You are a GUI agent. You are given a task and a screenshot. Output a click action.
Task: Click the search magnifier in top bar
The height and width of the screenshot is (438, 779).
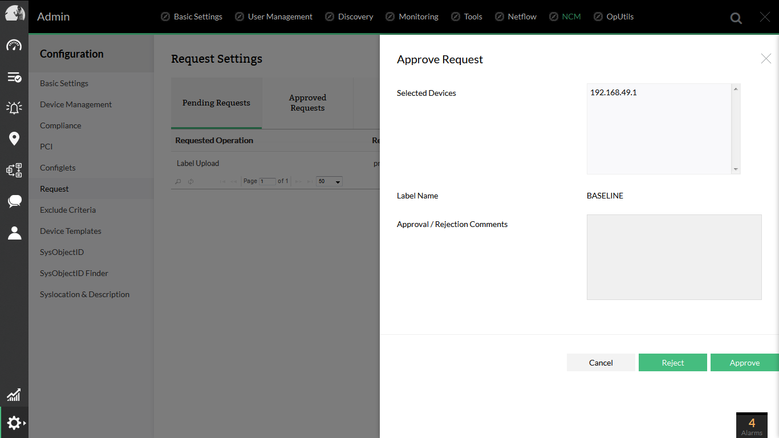(x=736, y=18)
